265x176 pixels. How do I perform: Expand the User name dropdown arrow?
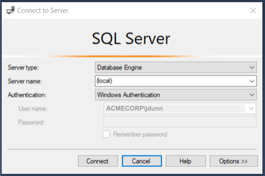[x=251, y=108]
